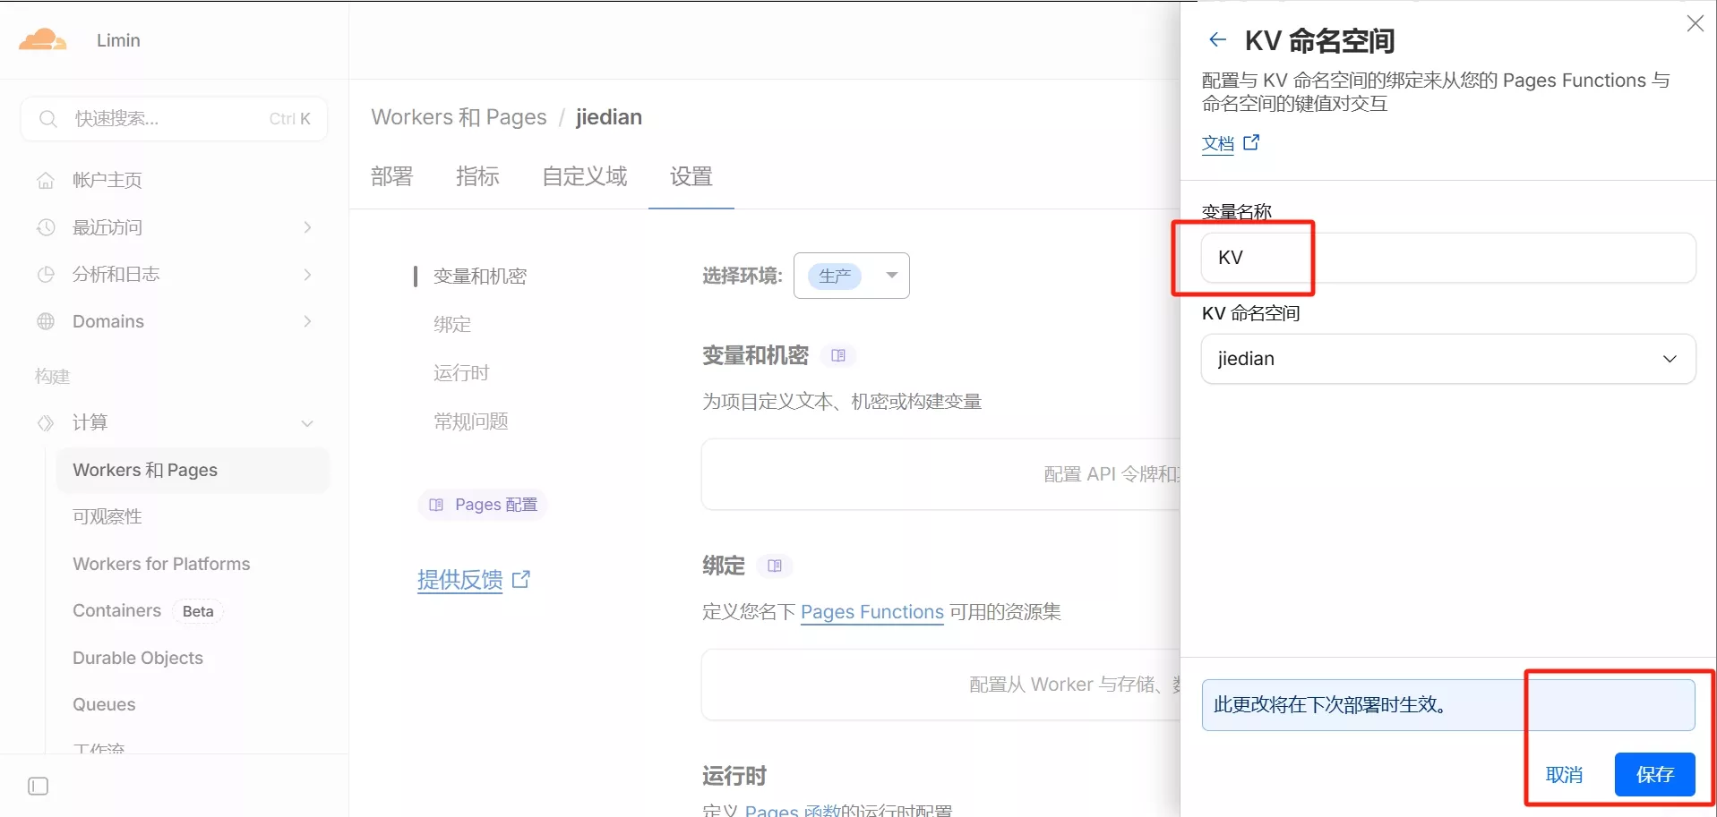Click the globe icon beside Domains

(x=46, y=321)
